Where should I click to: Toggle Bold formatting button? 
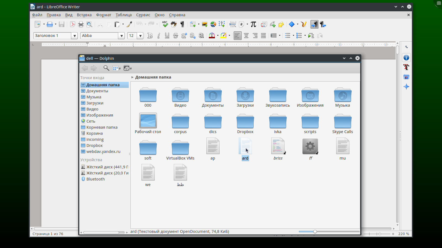150,36
